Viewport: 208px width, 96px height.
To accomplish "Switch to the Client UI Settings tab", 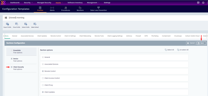I will tap(70, 36).
